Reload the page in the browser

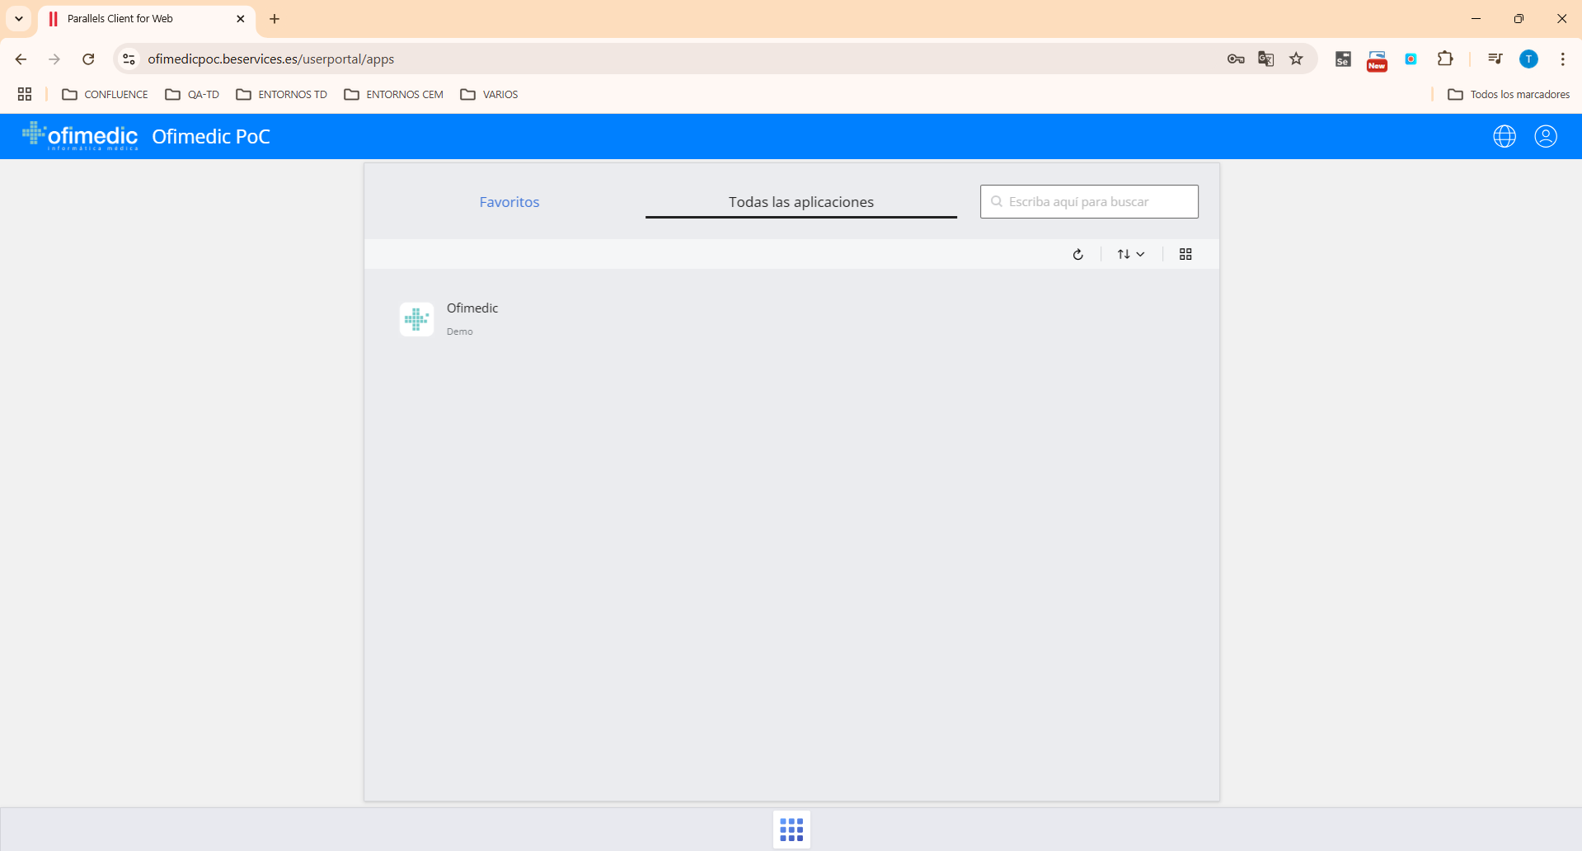[x=88, y=59]
